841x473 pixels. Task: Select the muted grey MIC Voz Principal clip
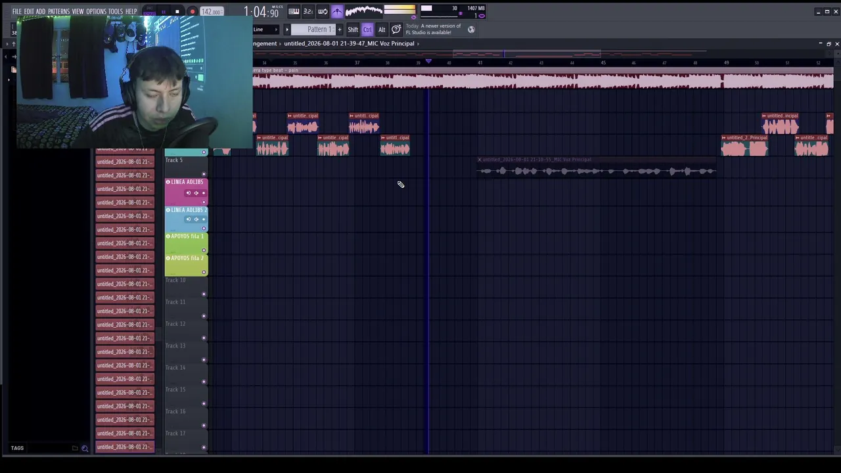pyautogui.click(x=597, y=168)
